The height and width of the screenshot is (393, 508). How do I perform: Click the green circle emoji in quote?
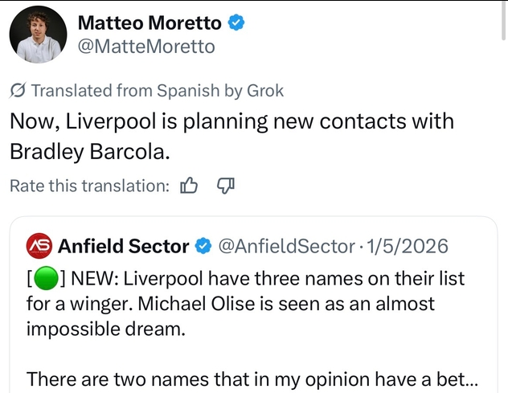pyautogui.click(x=47, y=278)
